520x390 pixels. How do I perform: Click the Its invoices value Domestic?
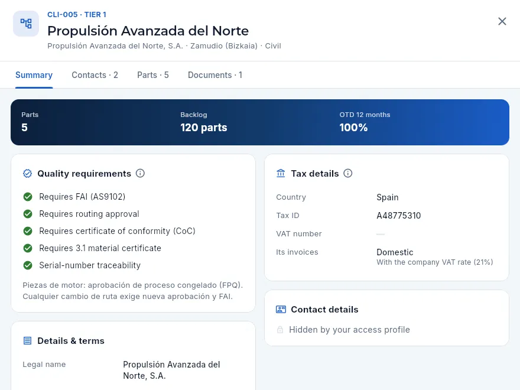[395, 252]
